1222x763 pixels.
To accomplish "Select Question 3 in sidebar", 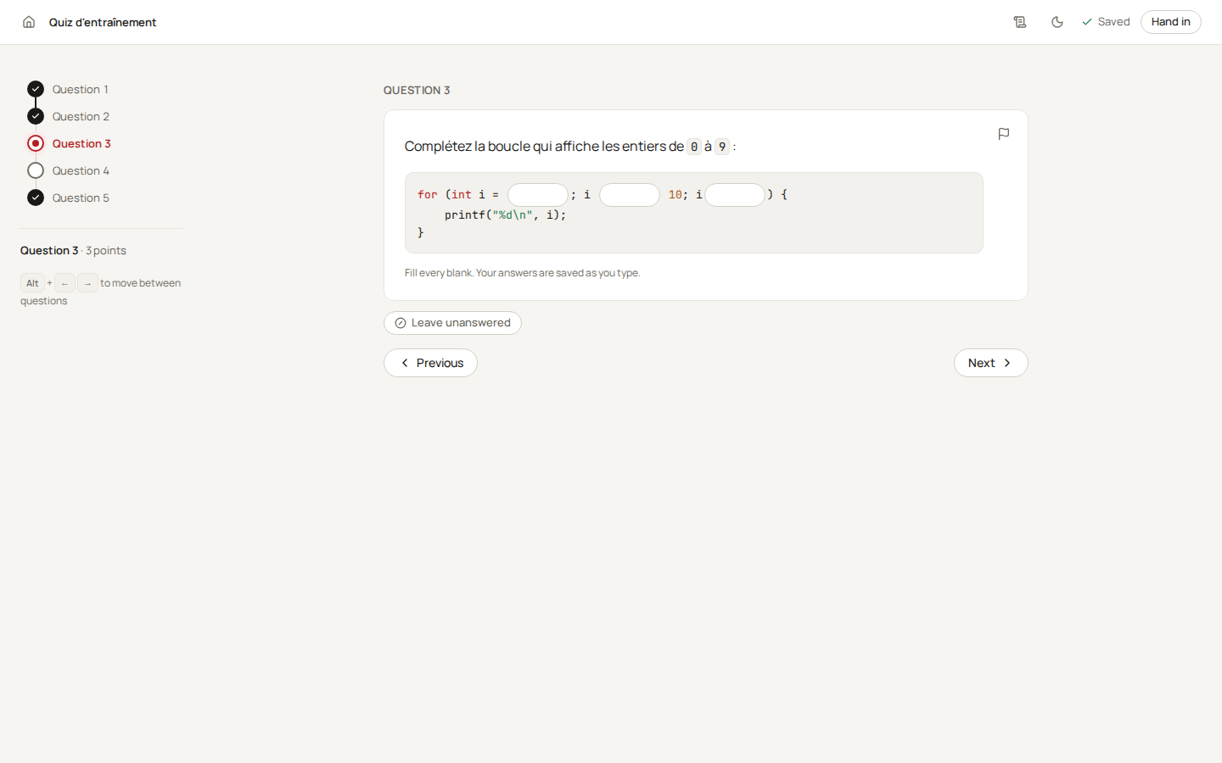I will [x=69, y=143].
